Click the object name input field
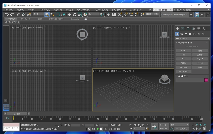 pos(190,80)
